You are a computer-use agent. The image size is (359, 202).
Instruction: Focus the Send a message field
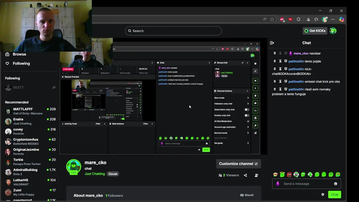pyautogui.click(x=306, y=184)
